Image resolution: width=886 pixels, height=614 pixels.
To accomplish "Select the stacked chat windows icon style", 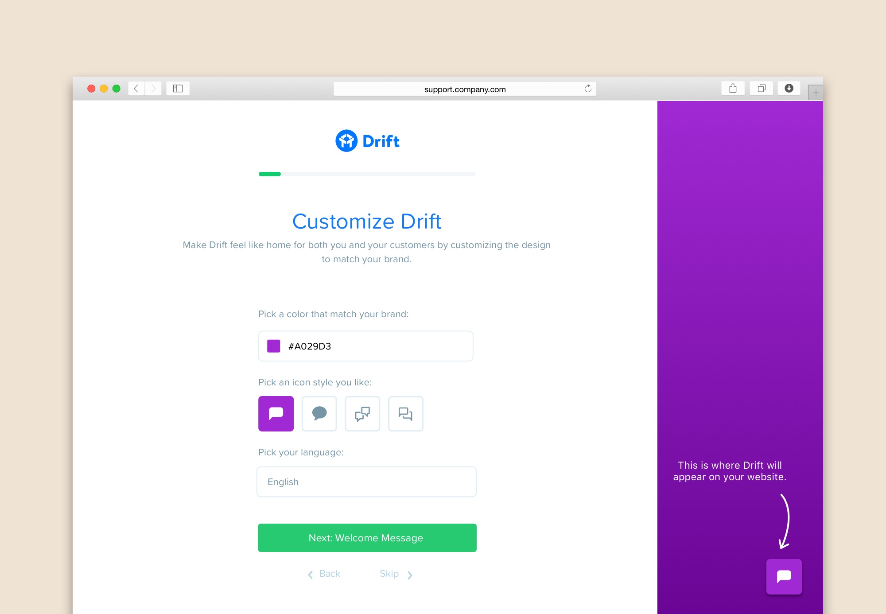I will tap(405, 413).
